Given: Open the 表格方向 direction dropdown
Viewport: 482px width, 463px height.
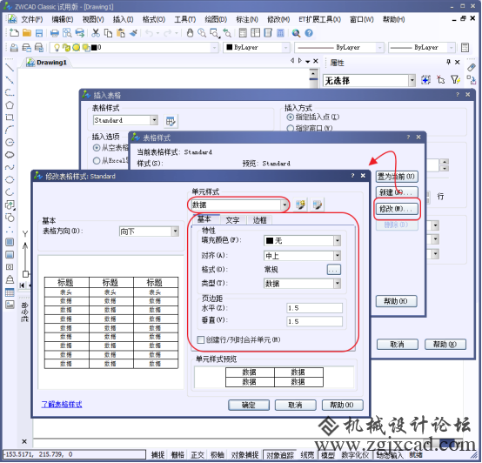Looking at the screenshot, I should point(175,231).
